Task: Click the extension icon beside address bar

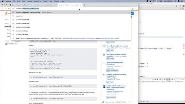Action: [x=133, y=8]
